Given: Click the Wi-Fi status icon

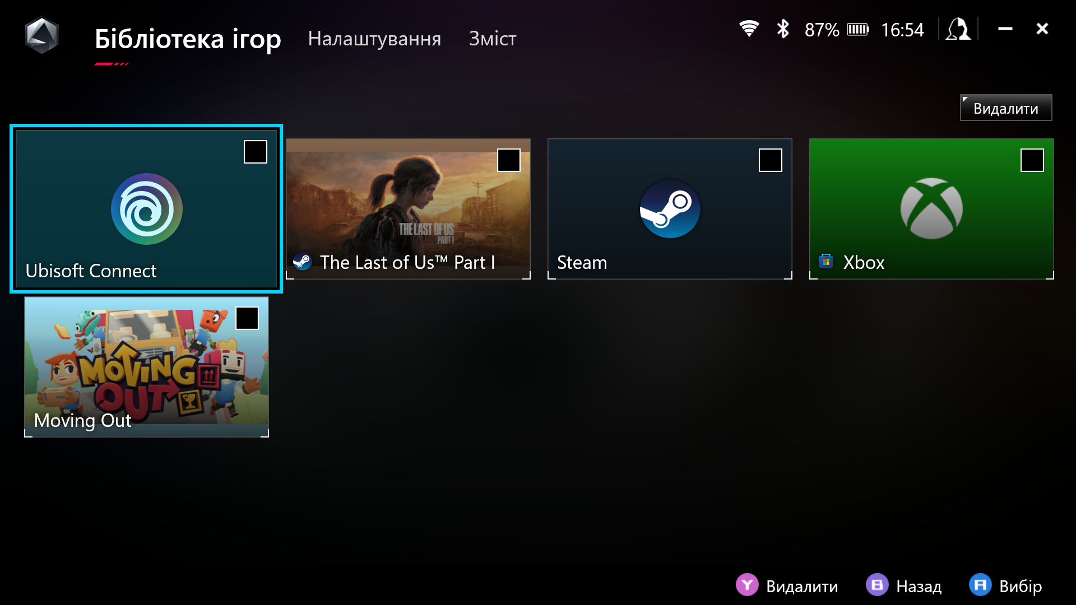Looking at the screenshot, I should [749, 29].
